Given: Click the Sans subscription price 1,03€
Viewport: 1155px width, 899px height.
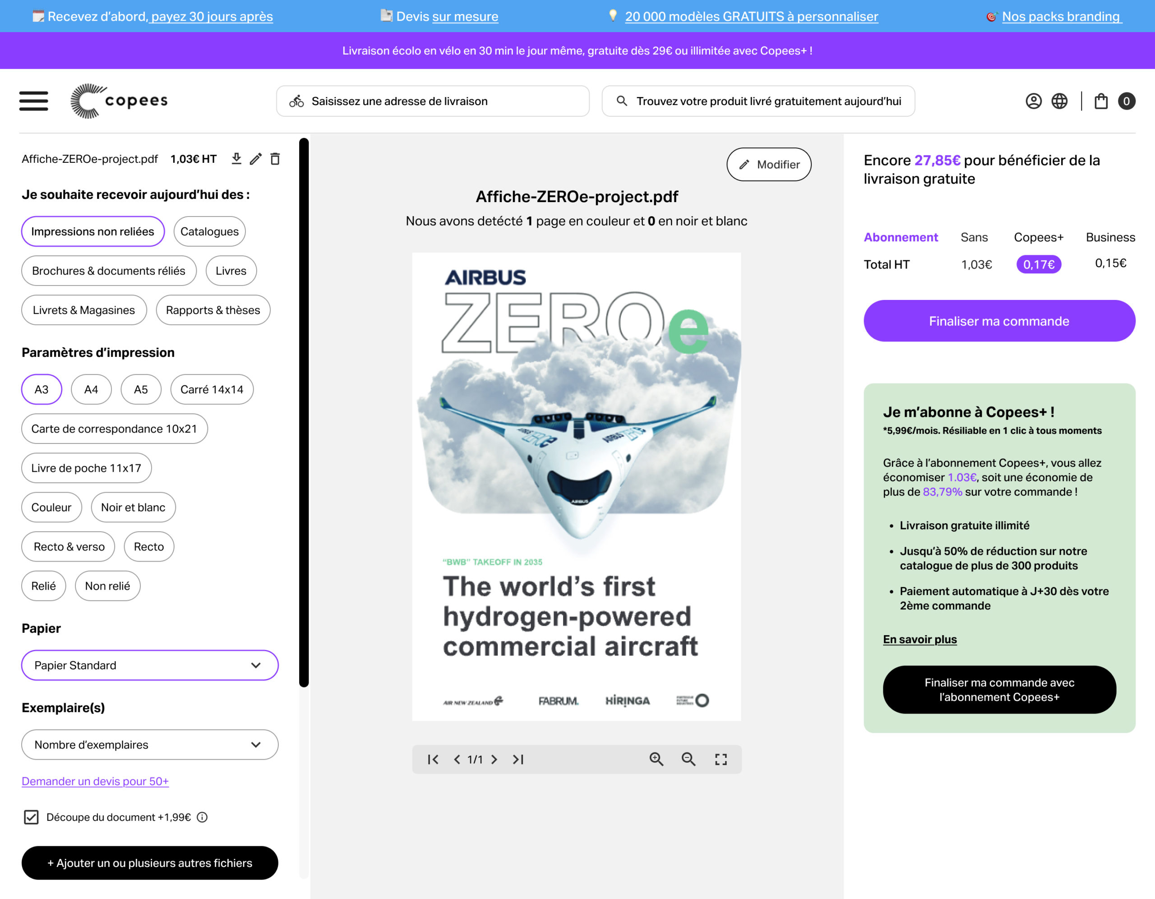Looking at the screenshot, I should point(976,264).
